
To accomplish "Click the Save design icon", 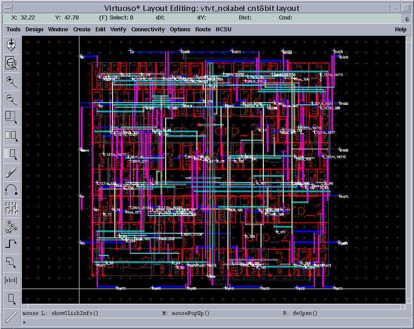I will tap(11, 45).
